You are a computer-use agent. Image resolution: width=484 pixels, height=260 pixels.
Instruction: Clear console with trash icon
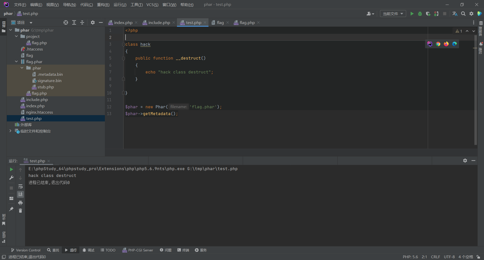[20, 211]
